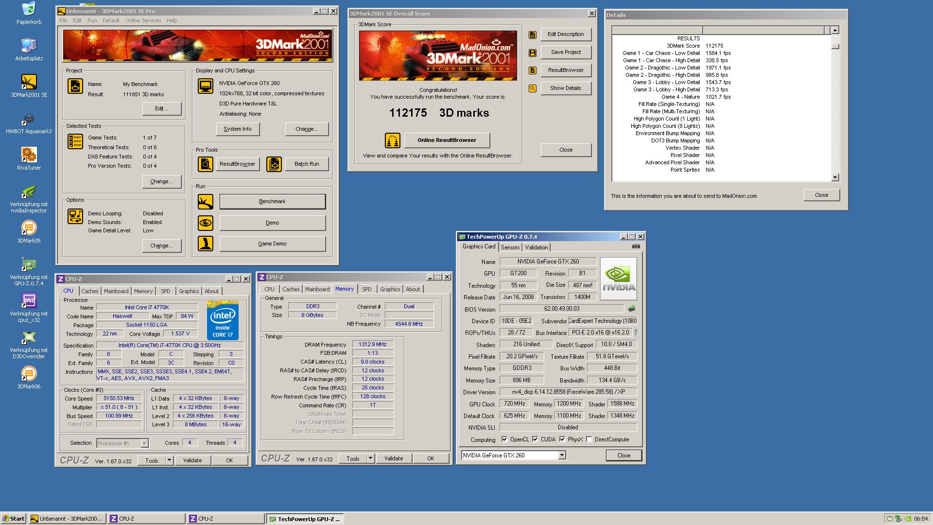
Task: Click the Save Project disk icon
Action: 533,52
